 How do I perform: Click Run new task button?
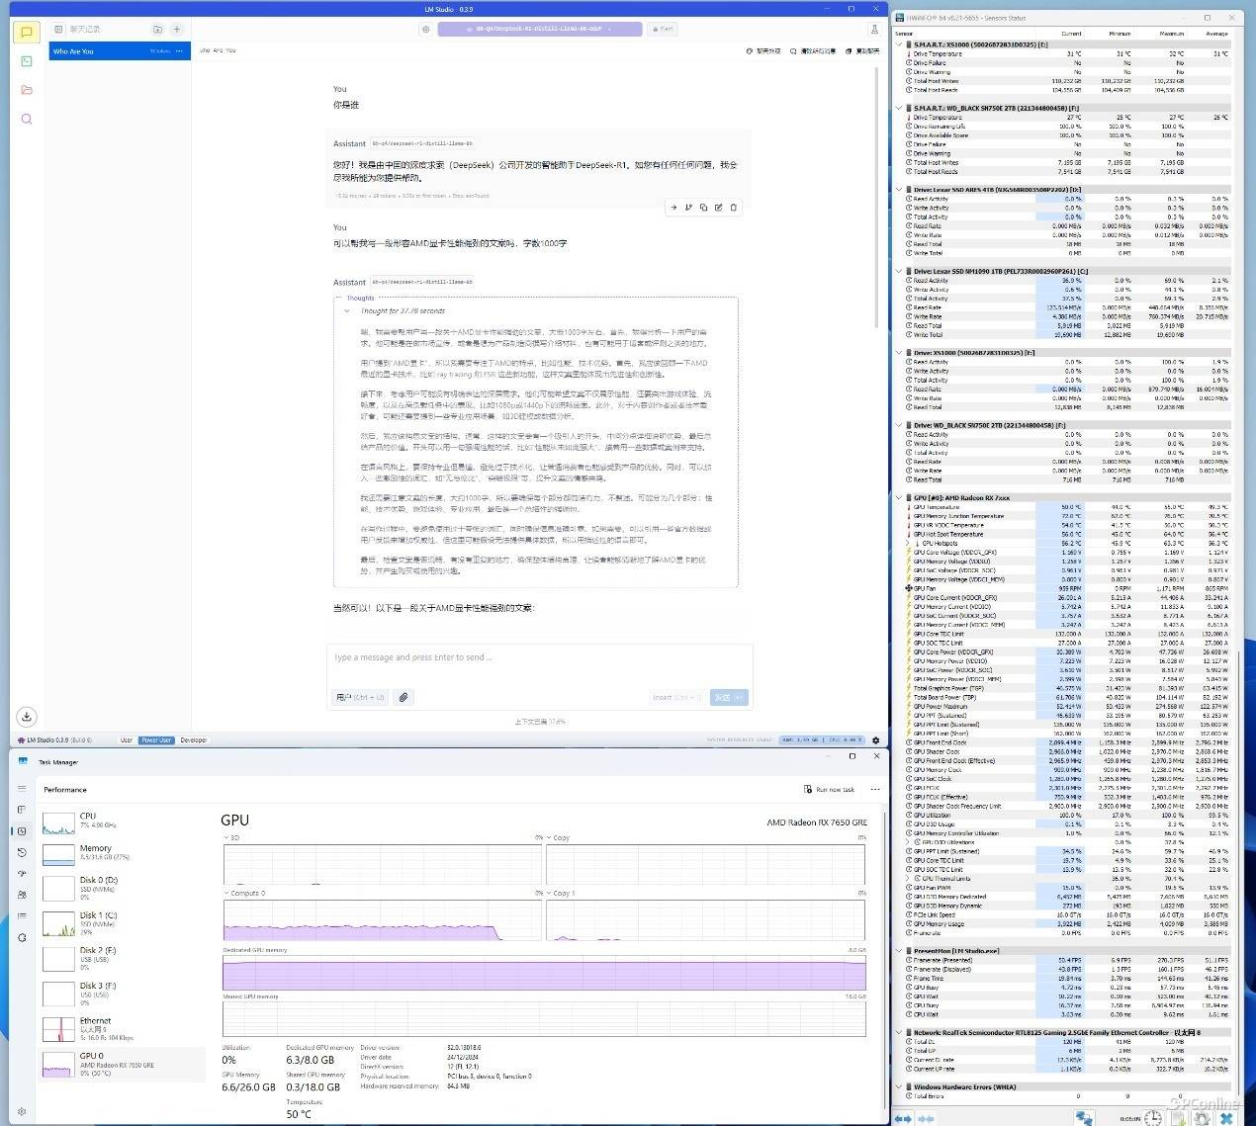(x=830, y=790)
